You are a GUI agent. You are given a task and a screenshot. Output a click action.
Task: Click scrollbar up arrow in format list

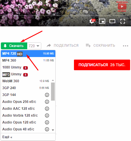pyautogui.click(x=53, y=80)
